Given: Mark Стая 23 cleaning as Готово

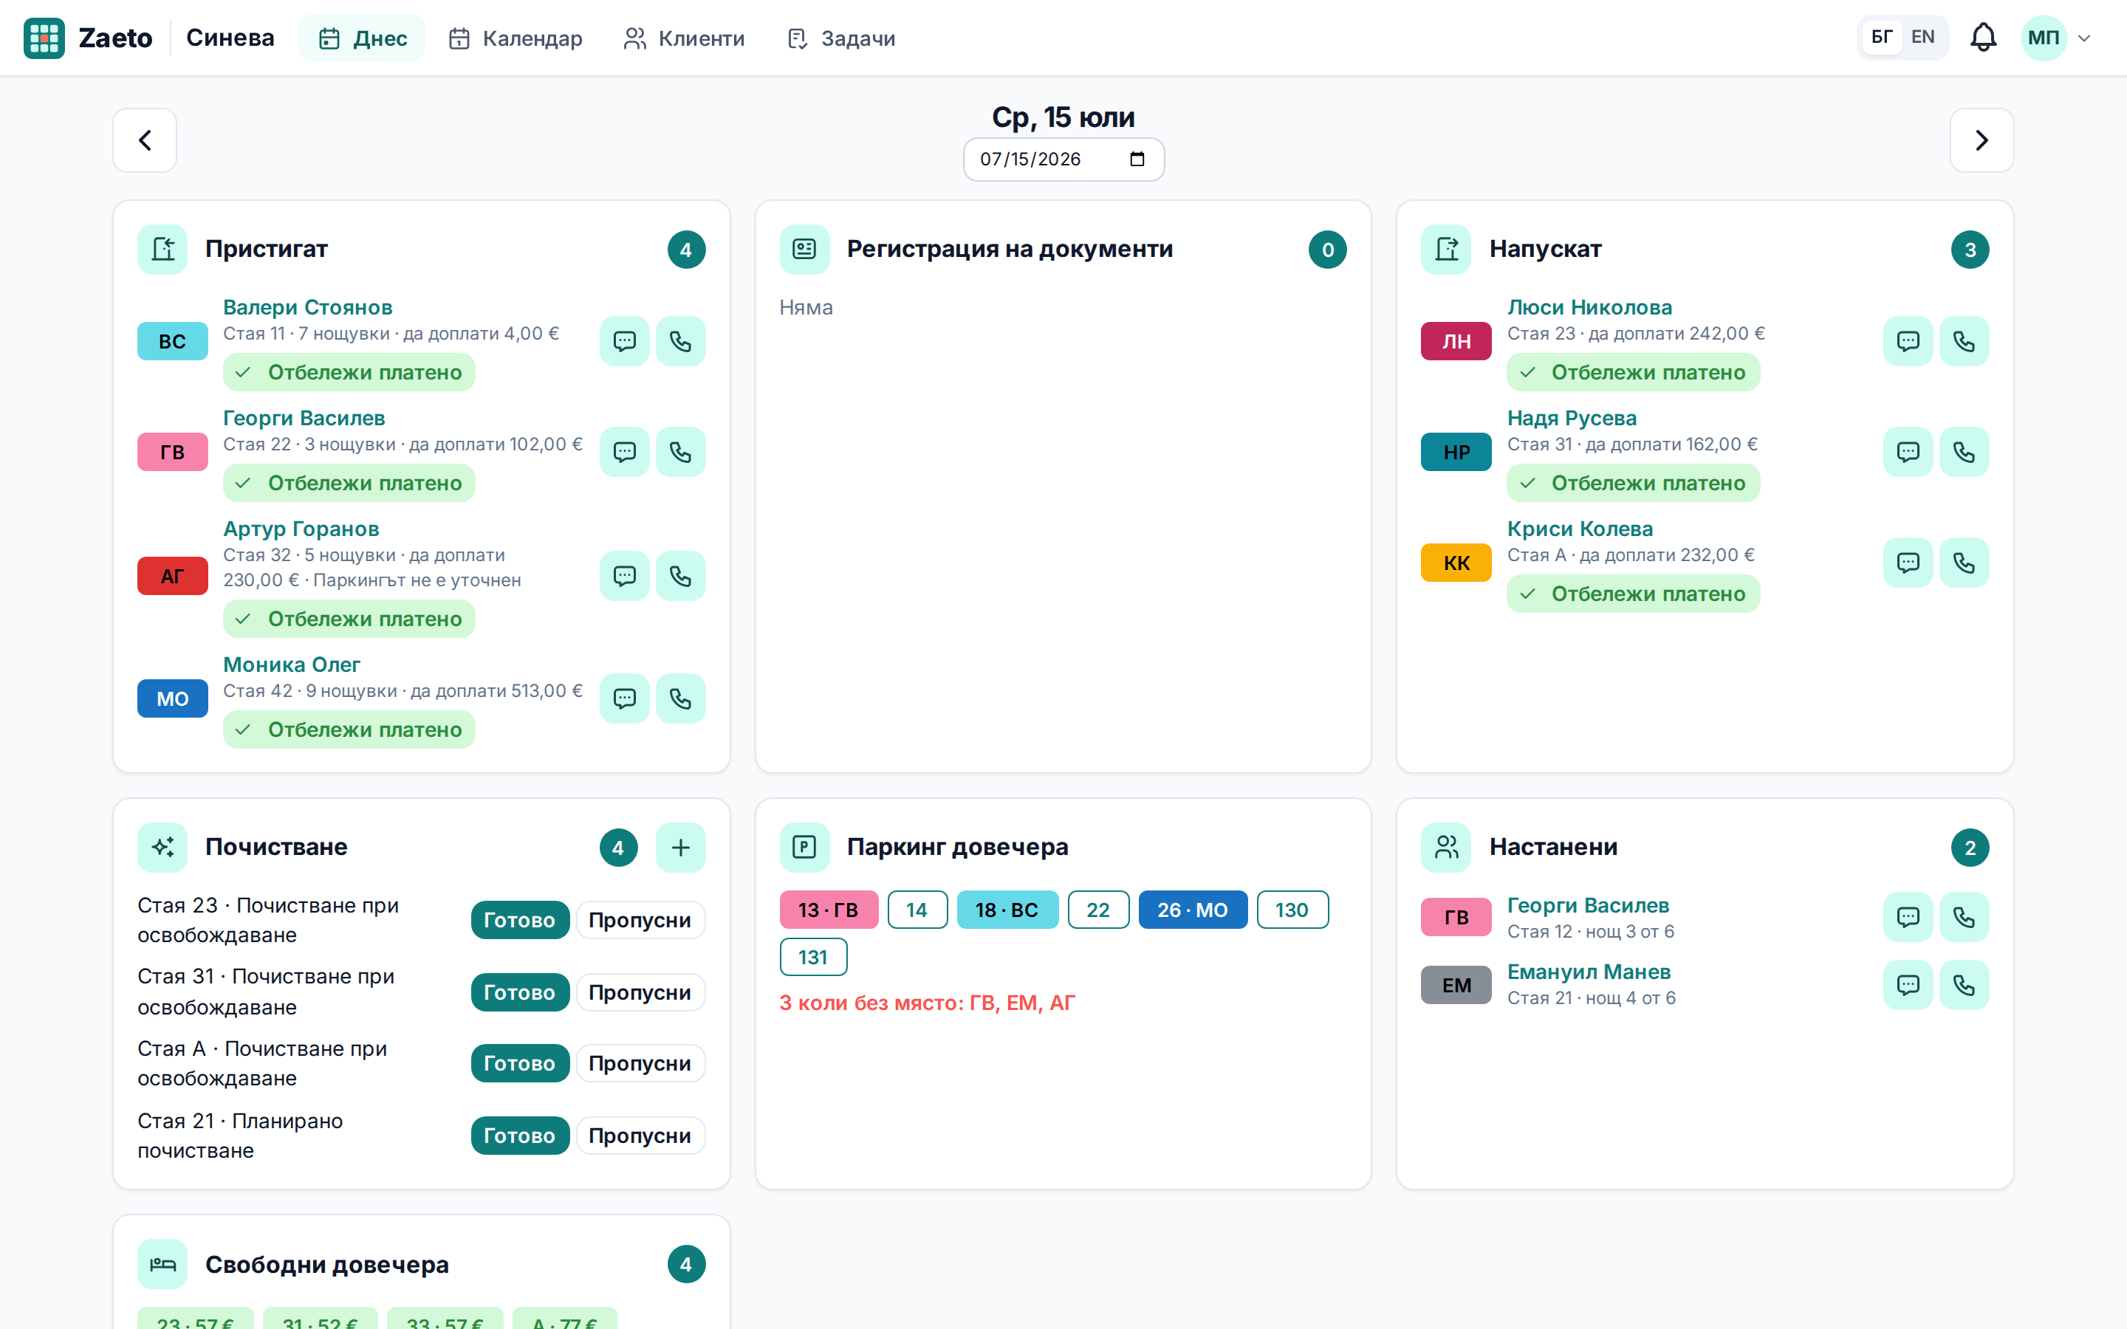Looking at the screenshot, I should (x=519, y=920).
